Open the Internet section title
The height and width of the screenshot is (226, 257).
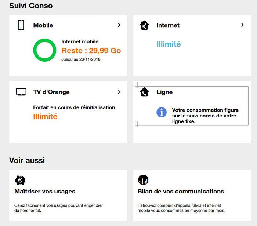pyautogui.click(x=168, y=25)
